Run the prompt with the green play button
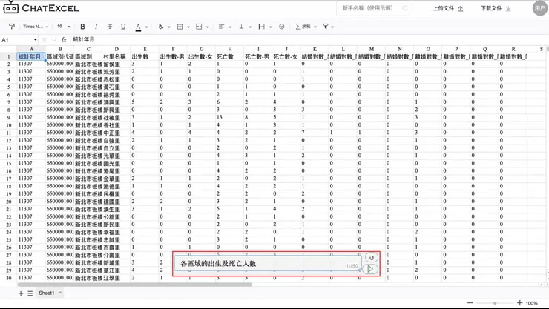The image size is (549, 309). click(x=370, y=269)
